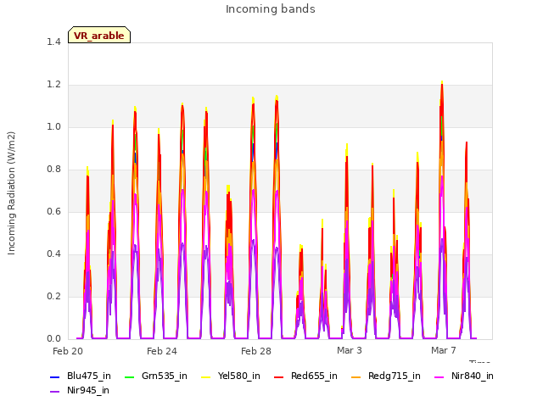Click the low double peak just after Feb 28
The width and height of the screenshot is (543, 407).
pyautogui.click(x=300, y=247)
